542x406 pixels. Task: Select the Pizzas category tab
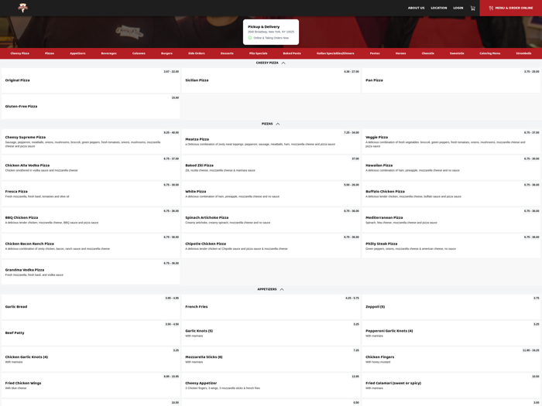pyautogui.click(x=50, y=53)
